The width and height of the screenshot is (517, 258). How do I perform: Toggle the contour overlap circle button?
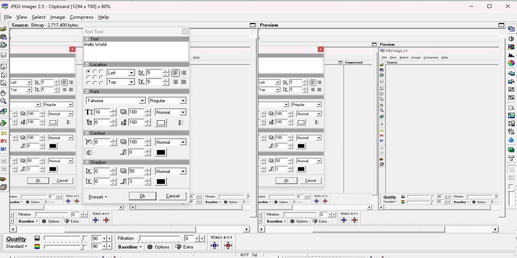[89, 152]
